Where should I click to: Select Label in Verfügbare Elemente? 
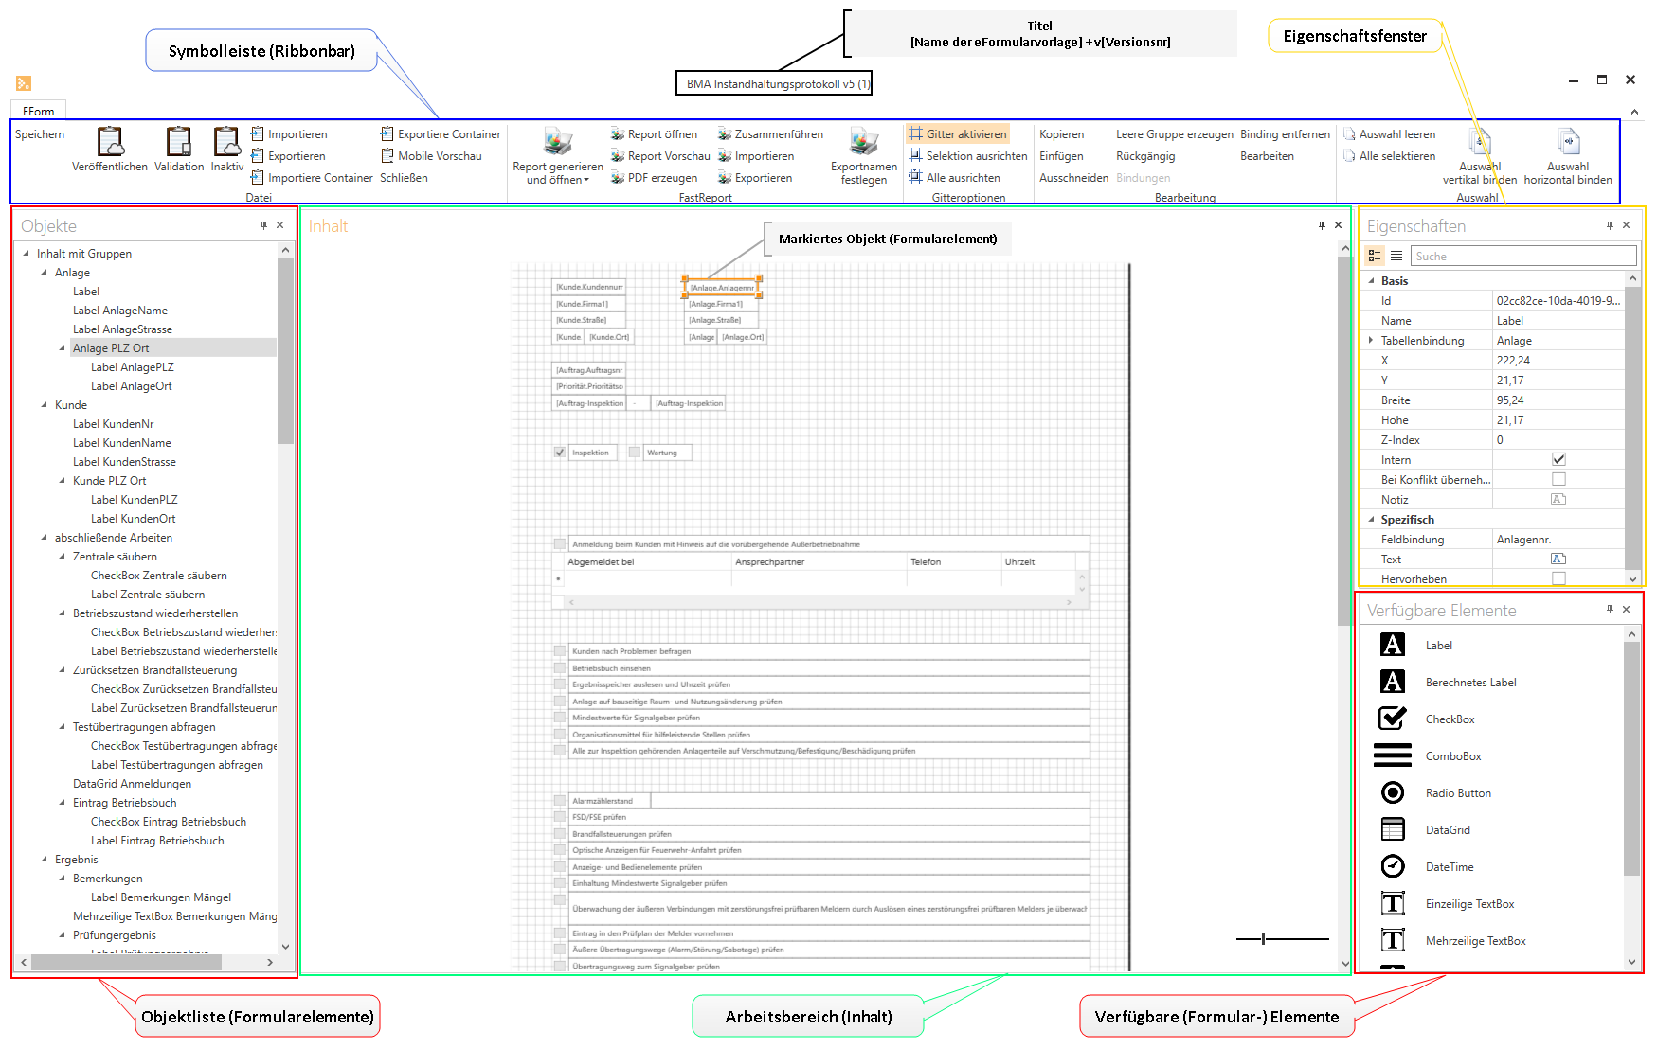(x=1438, y=646)
